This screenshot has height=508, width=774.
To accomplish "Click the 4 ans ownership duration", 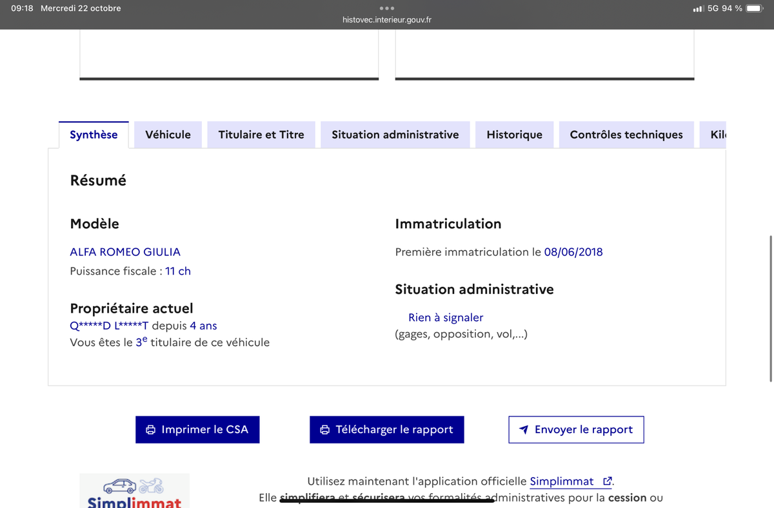I will click(203, 326).
